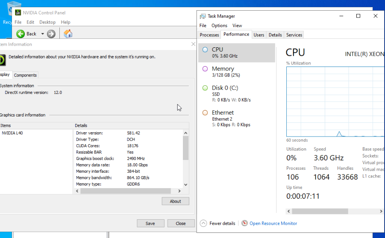Click the details list scroll down arrow
385x238 pixels.
pyautogui.click(x=185, y=185)
